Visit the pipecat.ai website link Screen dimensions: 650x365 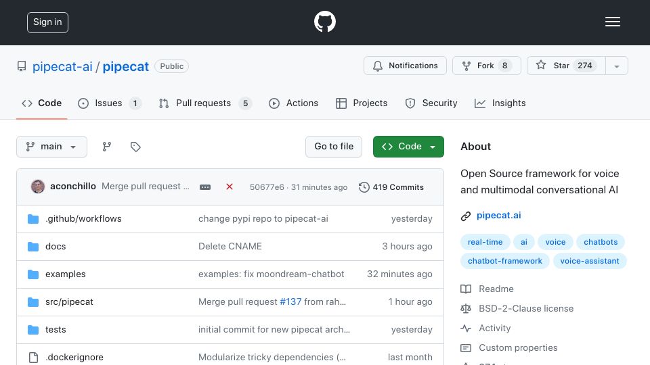click(x=499, y=215)
